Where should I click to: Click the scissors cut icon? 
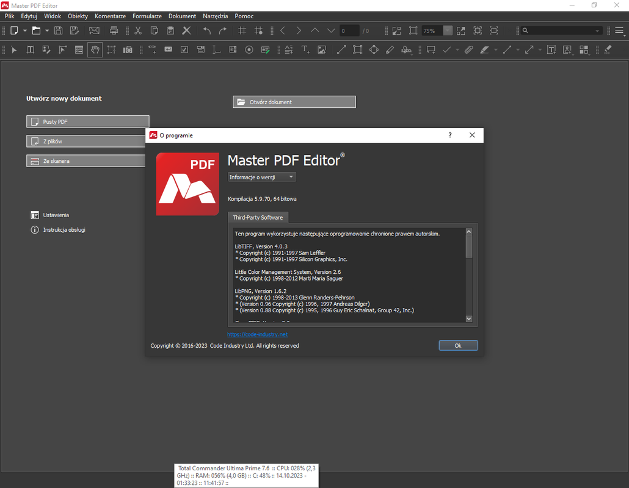(x=138, y=30)
